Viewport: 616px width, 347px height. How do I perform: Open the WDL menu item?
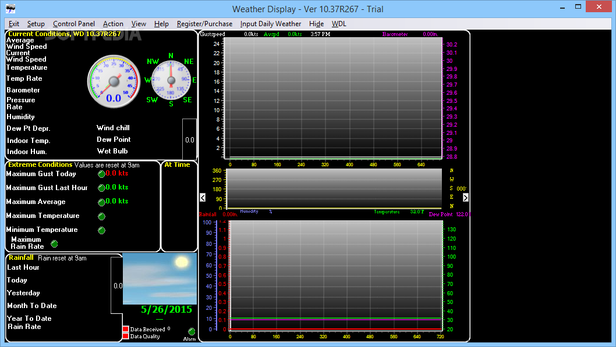(x=339, y=24)
